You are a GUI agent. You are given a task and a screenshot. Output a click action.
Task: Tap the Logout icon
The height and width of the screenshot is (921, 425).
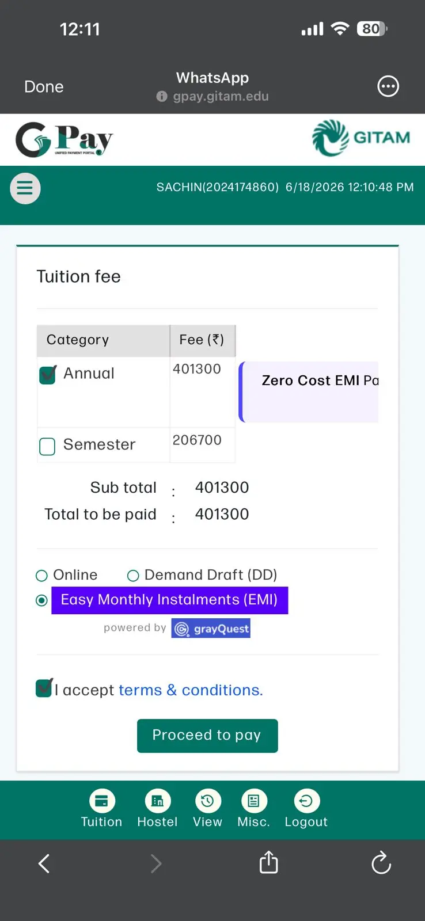pyautogui.click(x=307, y=801)
